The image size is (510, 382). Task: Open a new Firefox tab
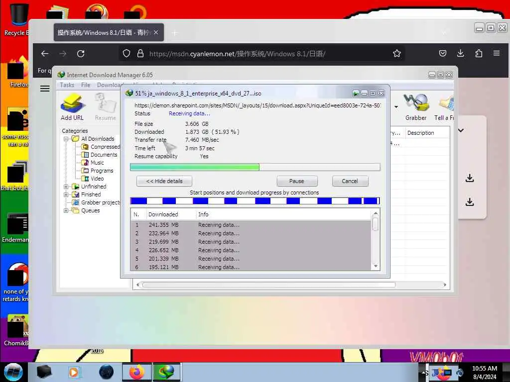[x=175, y=33]
